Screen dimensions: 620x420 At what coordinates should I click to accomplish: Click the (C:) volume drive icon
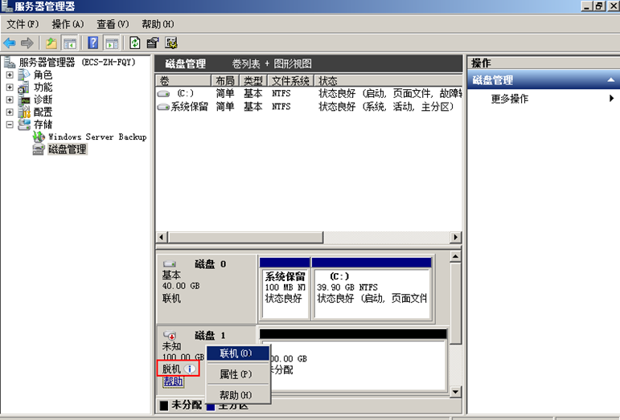click(x=163, y=94)
